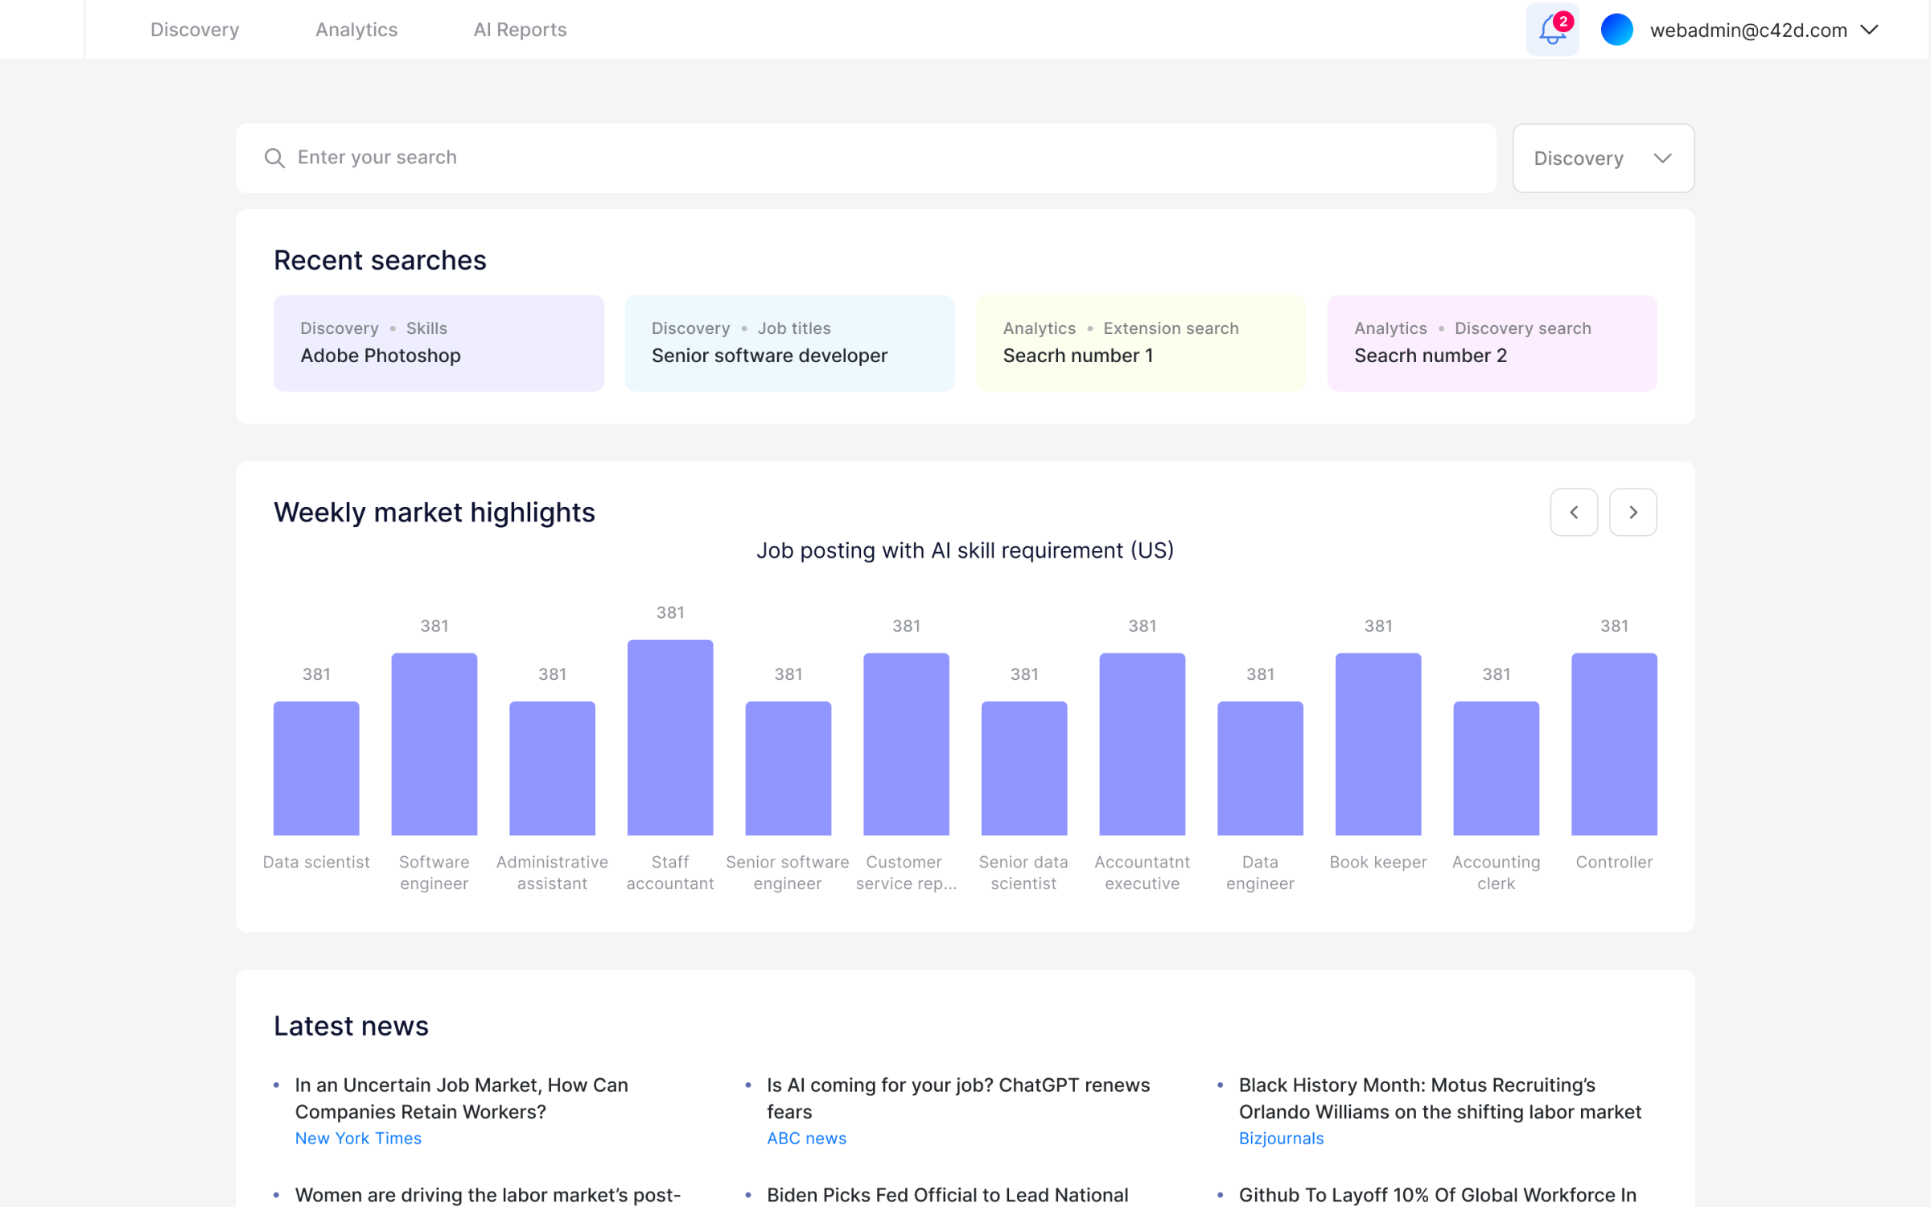Viewport: 1931px width, 1207px height.
Task: Click the Software engineer bar
Action: 434,744
